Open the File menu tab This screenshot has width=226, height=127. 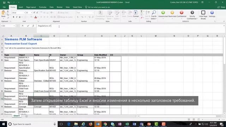click(x=4, y=7)
